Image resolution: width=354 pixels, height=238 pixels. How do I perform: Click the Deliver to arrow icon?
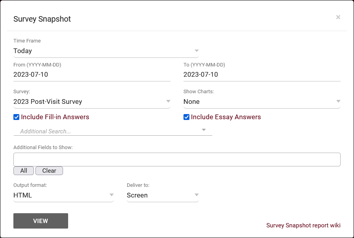point(196,195)
